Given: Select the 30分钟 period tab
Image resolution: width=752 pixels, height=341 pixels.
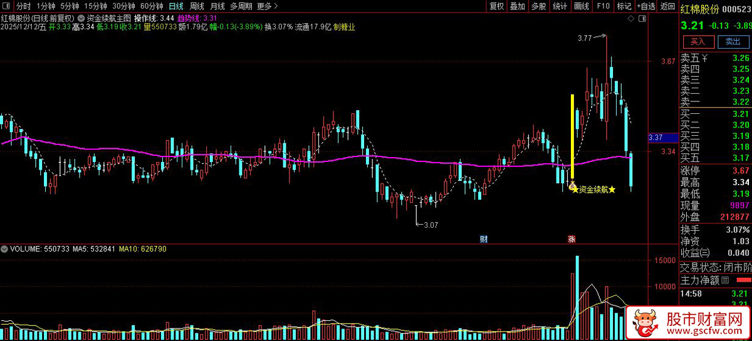Looking at the screenshot, I should pos(123,6).
